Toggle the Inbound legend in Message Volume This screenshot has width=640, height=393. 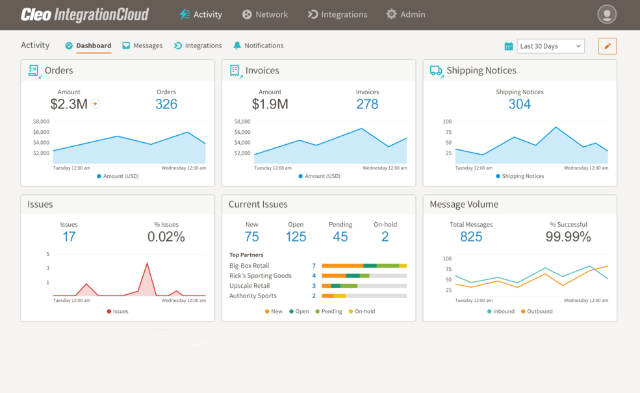(501, 311)
